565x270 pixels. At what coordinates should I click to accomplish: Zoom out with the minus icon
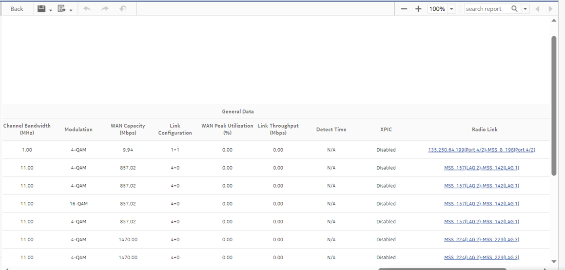[404, 9]
